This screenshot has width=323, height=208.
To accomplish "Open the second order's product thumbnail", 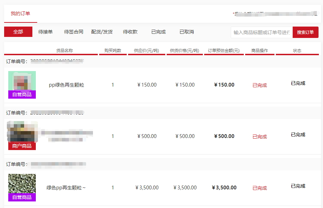I will 22,132.
